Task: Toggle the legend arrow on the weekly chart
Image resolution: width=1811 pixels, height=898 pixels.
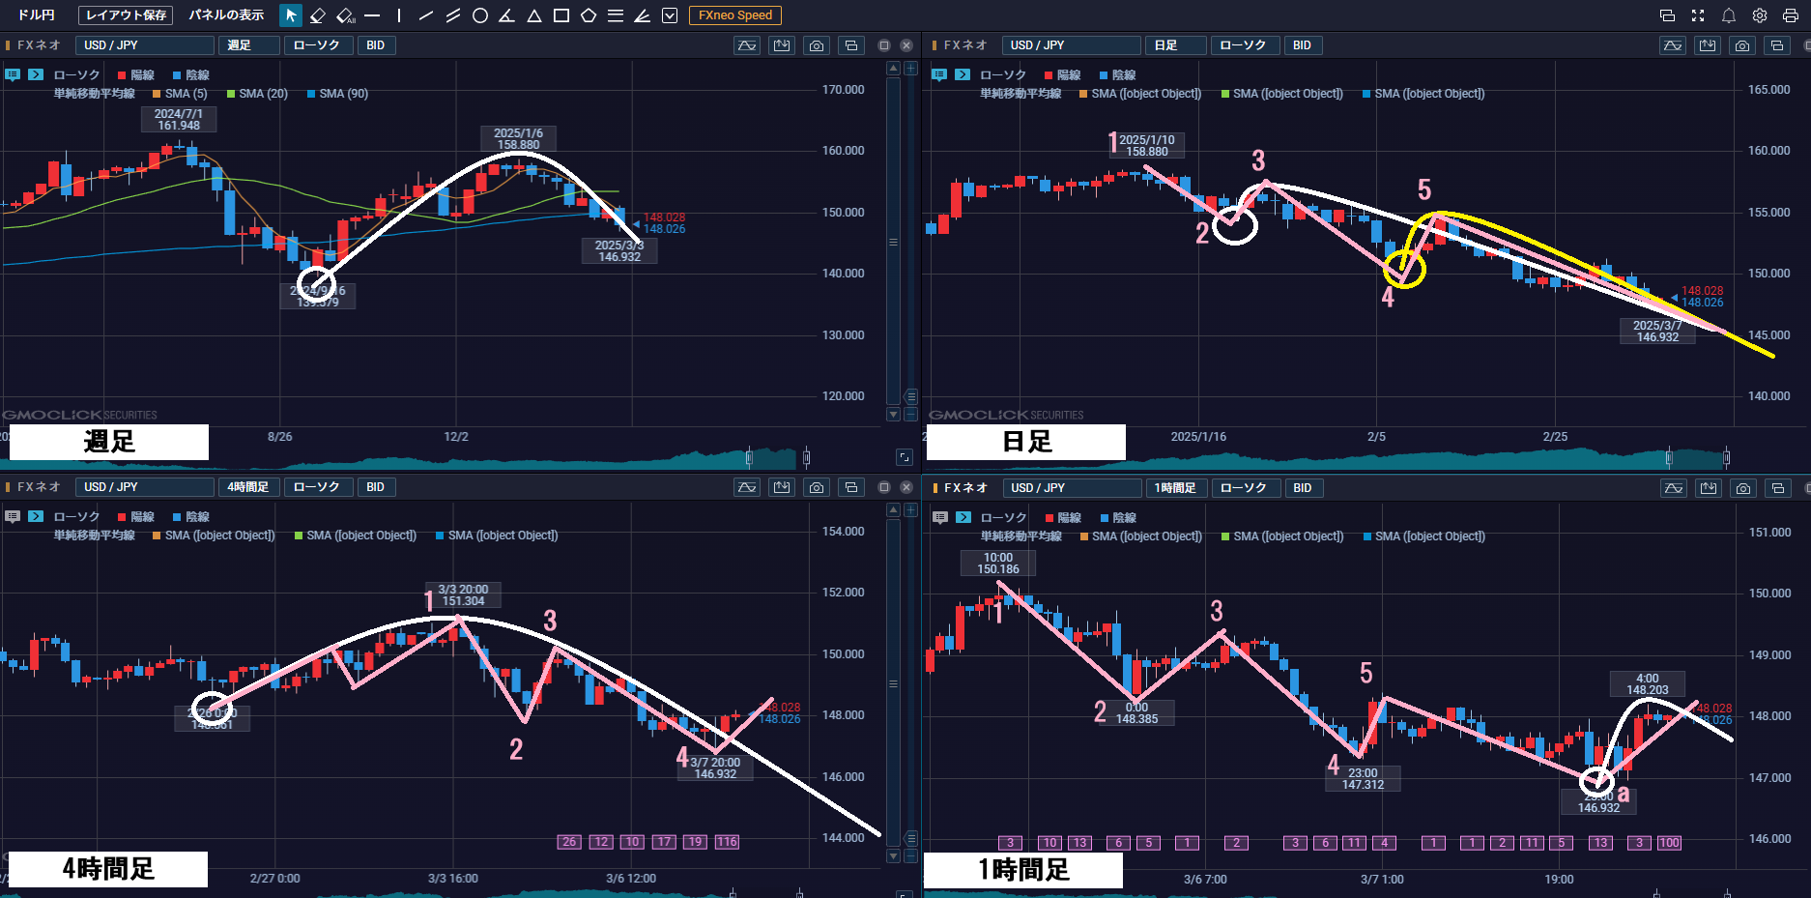Action: click(36, 74)
